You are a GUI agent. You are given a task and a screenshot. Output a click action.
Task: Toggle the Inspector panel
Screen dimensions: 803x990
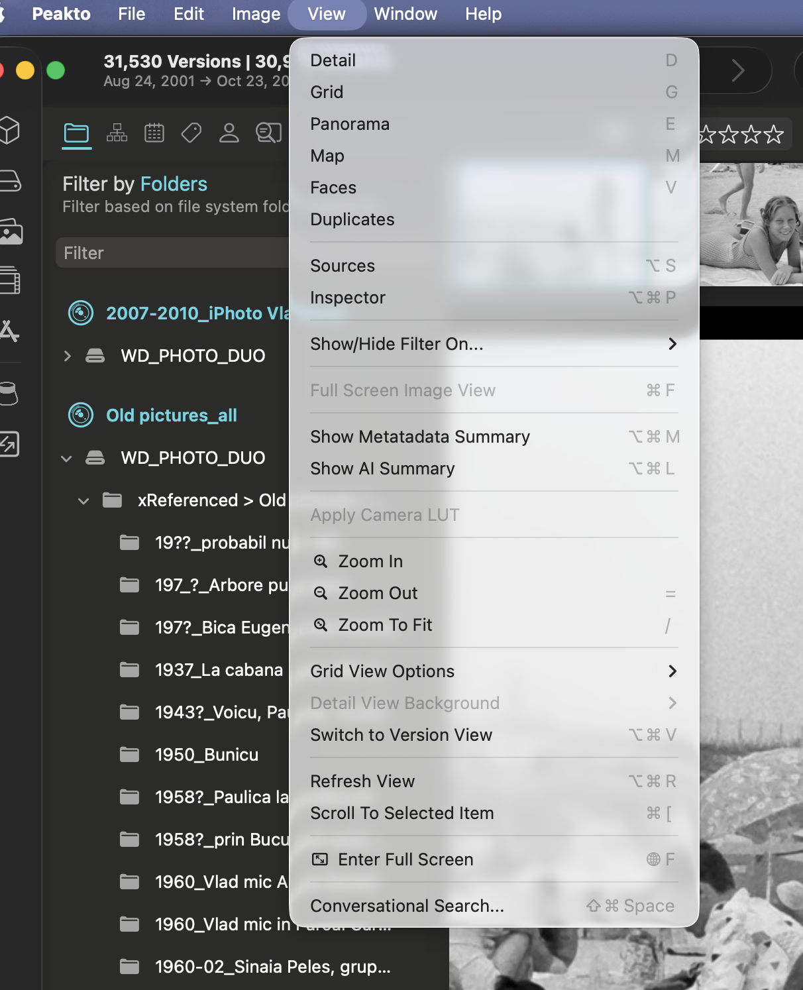coord(494,298)
